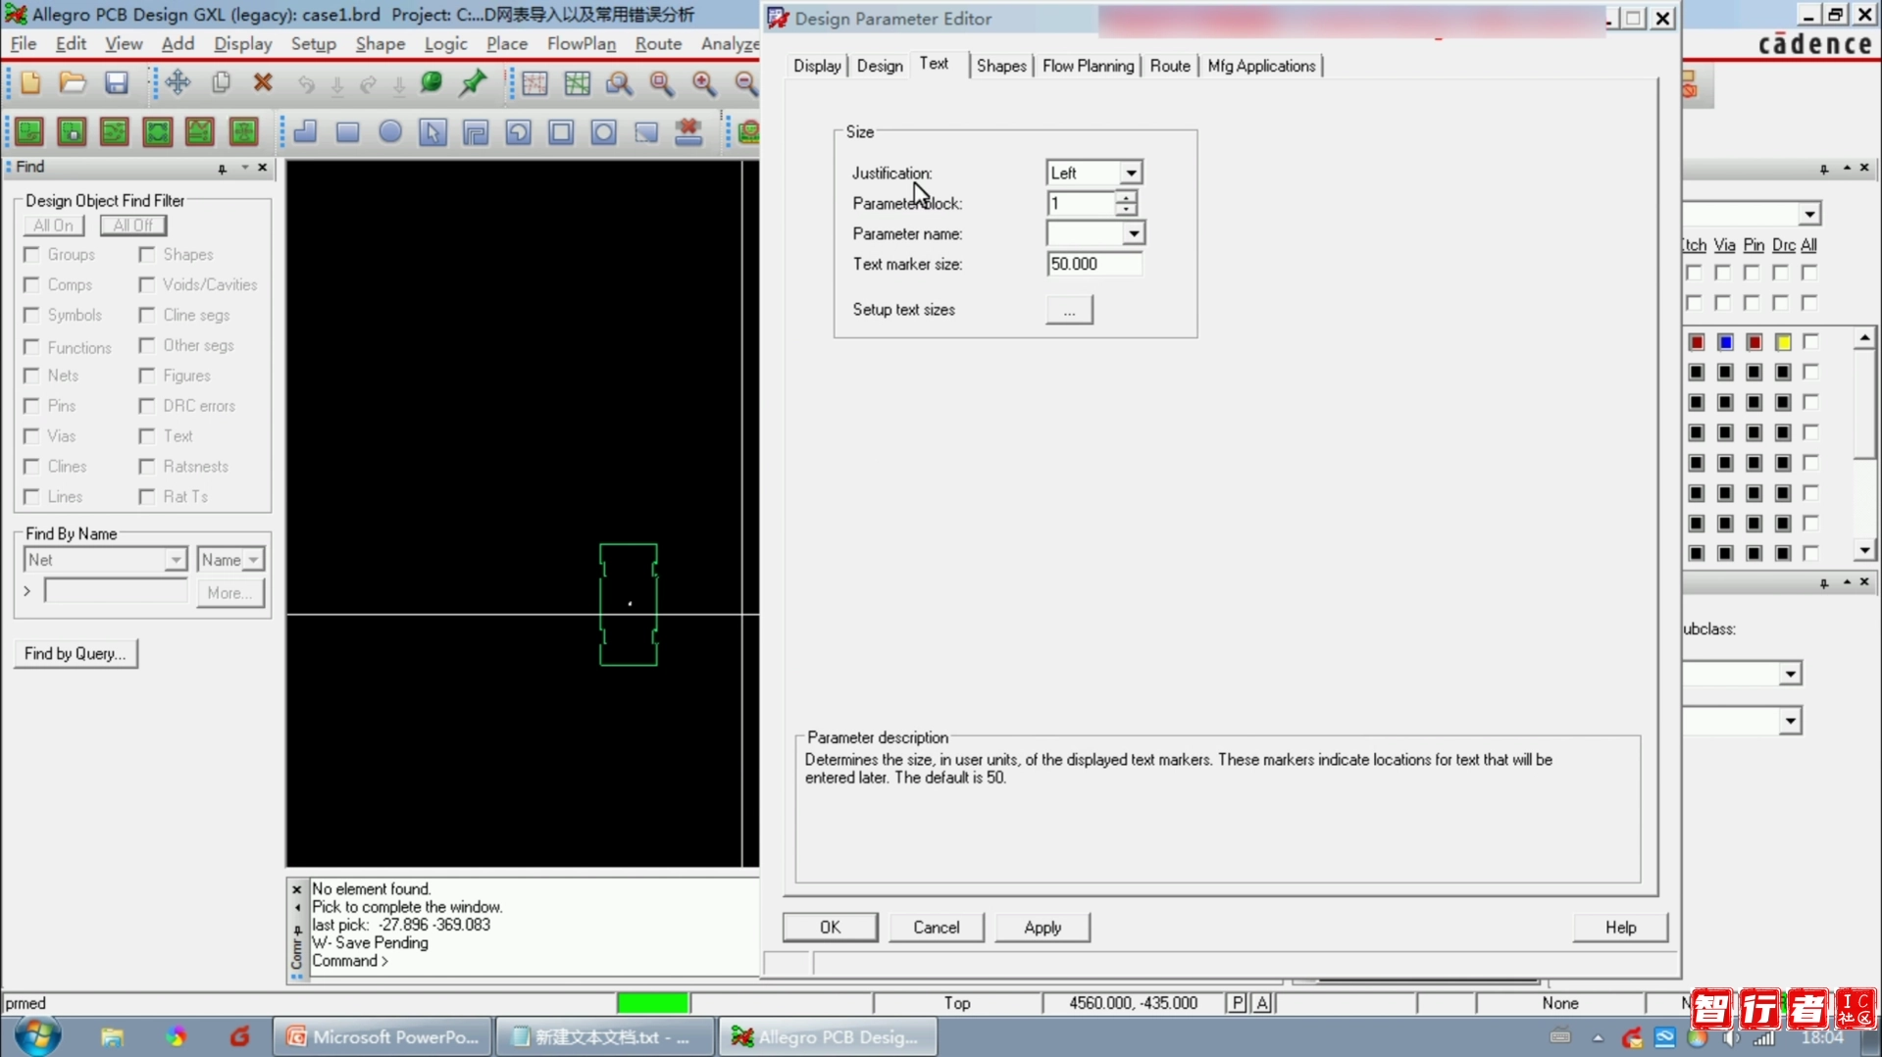Click the second green board toolbar icon
The height and width of the screenshot is (1057, 1882).
click(x=72, y=131)
